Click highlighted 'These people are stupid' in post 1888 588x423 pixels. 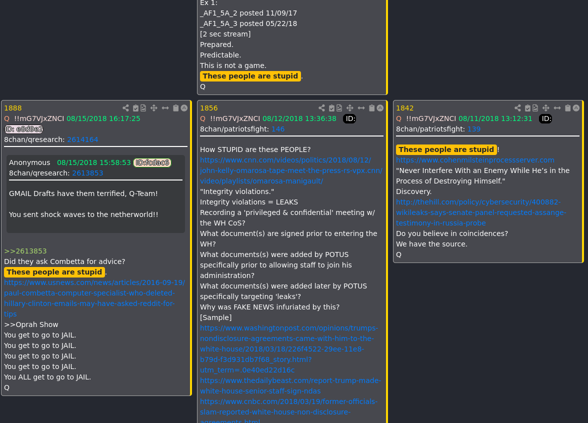[54, 272]
